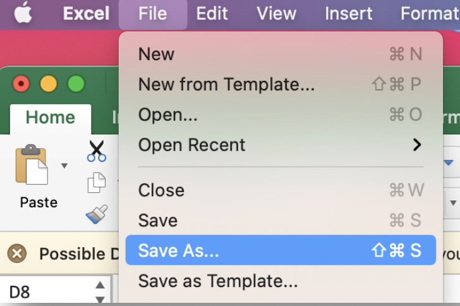Click the Paste clipboard icon

point(32,167)
